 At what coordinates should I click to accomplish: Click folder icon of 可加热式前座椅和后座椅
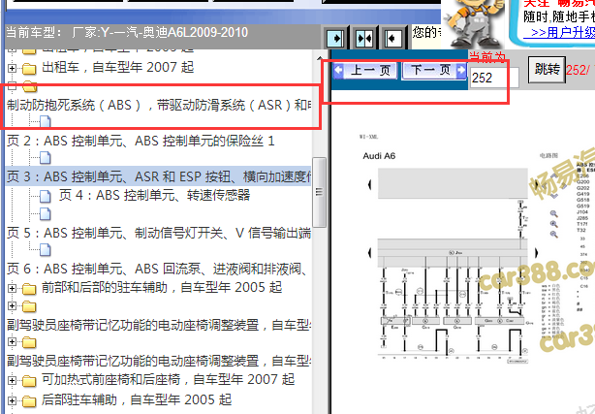click(x=29, y=381)
